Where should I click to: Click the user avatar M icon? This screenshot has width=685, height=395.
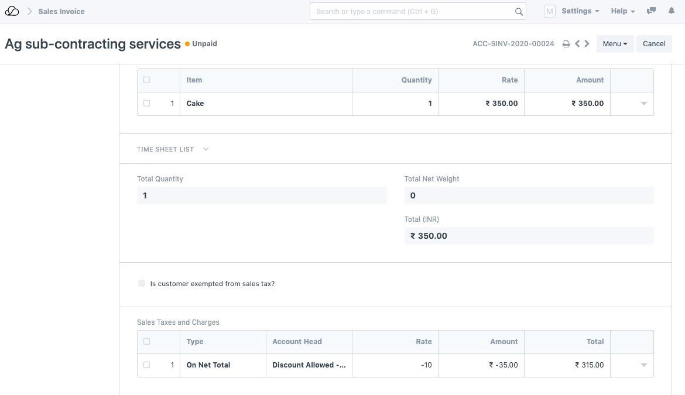tap(549, 11)
